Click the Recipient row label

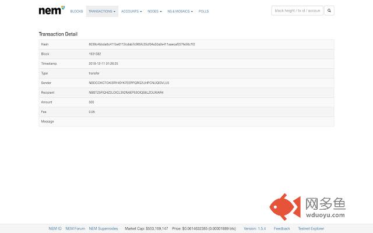[x=48, y=93]
